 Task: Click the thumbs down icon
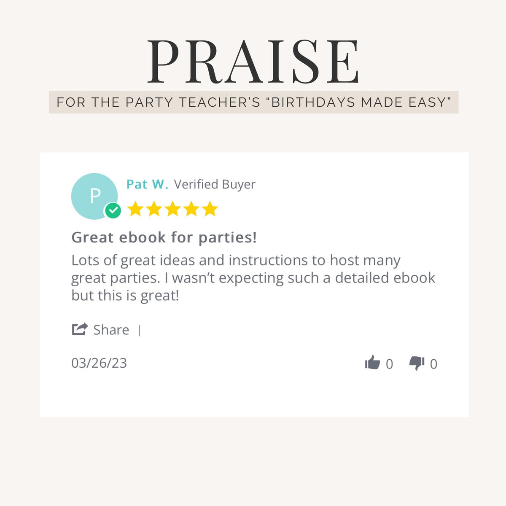pos(417,363)
